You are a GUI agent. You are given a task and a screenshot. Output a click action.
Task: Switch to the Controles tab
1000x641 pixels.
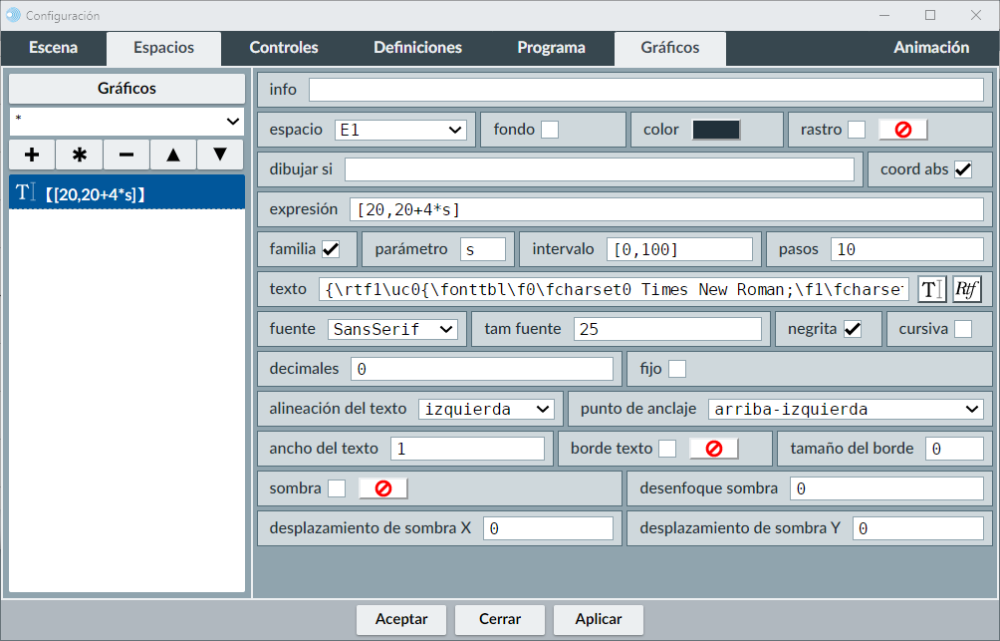pyautogui.click(x=284, y=48)
